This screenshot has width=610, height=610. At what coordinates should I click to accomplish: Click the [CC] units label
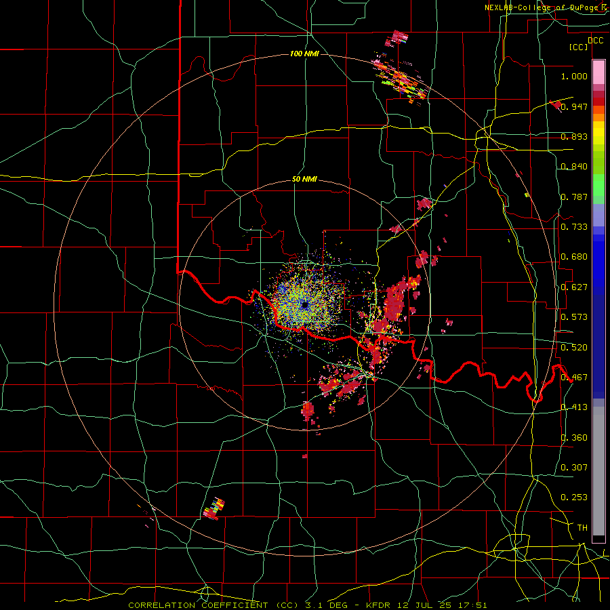coord(579,47)
